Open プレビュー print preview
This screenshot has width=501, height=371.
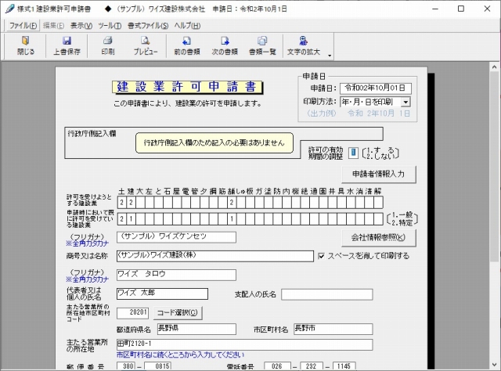pos(145,45)
